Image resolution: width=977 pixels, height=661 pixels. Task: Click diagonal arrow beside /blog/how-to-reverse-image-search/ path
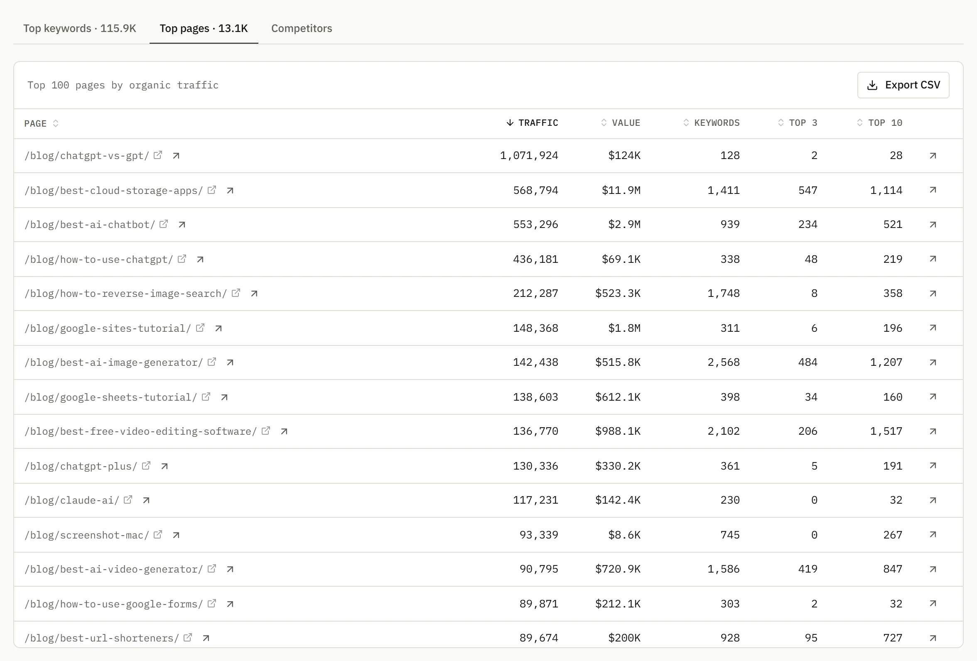pyautogui.click(x=254, y=293)
